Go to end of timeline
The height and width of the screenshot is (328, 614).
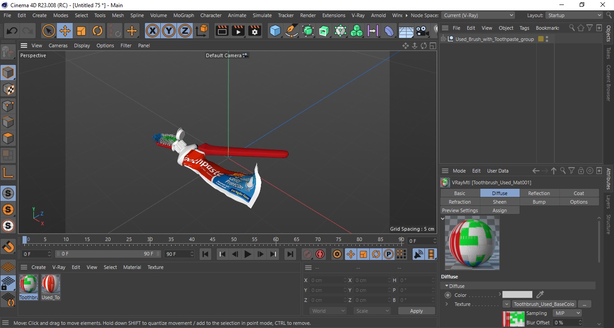coord(290,254)
